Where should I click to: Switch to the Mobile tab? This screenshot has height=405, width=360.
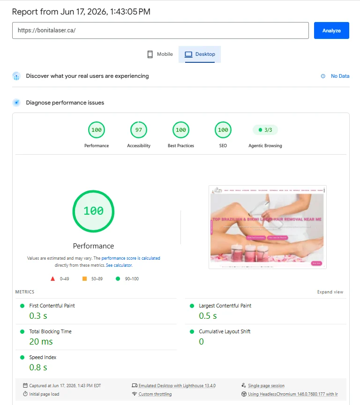point(160,54)
